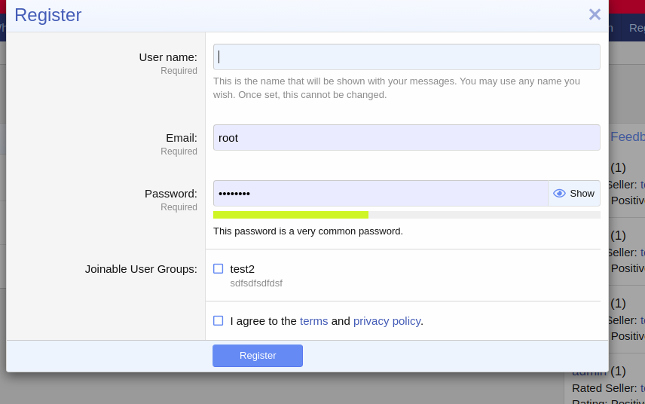Image resolution: width=645 pixels, height=404 pixels.
Task: Click the Email field containing root
Action: 407,138
